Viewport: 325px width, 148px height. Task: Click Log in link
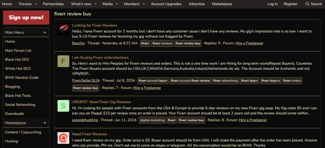tap(273, 4)
